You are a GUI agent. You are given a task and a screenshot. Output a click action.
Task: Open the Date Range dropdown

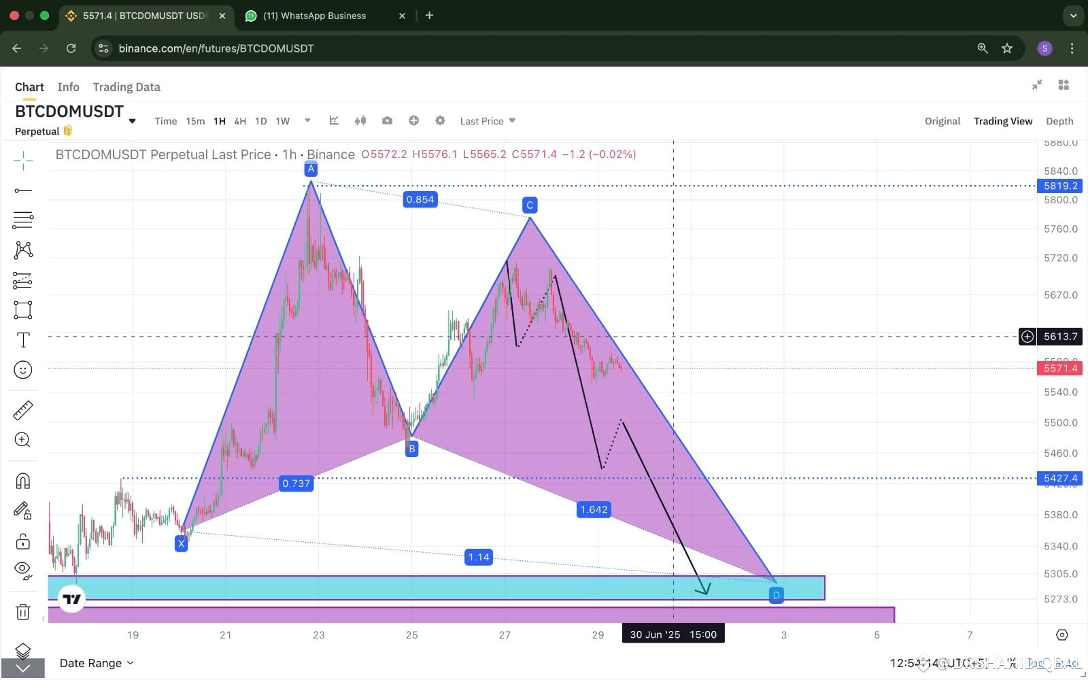coord(97,663)
